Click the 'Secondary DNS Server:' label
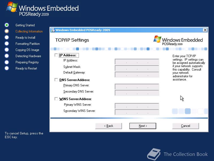Viewport: 214px width, 161px height. 79,92
